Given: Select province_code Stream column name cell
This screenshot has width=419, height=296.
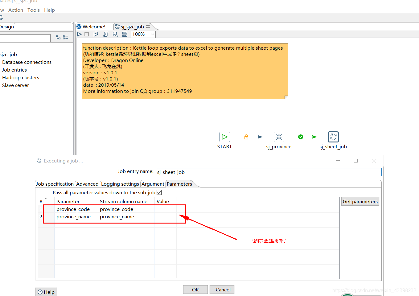Looking at the screenshot, I should click(x=126, y=209).
